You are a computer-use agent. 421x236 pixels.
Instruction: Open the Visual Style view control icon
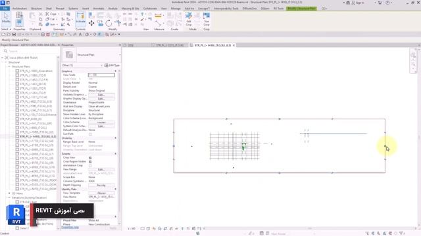148,229
